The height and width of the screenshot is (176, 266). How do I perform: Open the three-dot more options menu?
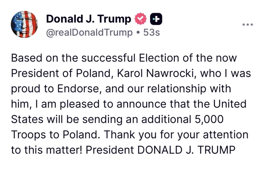(x=248, y=25)
